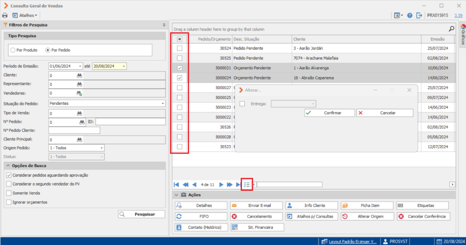The width and height of the screenshot is (466, 245).
Task: Click the Pesquisar button
Action: coord(142,214)
